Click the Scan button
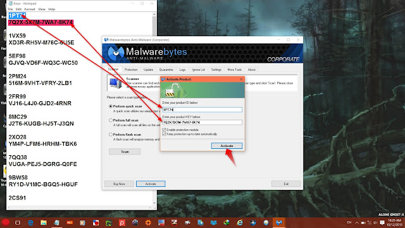Screen dimensions: 405x228 (x=125, y=152)
